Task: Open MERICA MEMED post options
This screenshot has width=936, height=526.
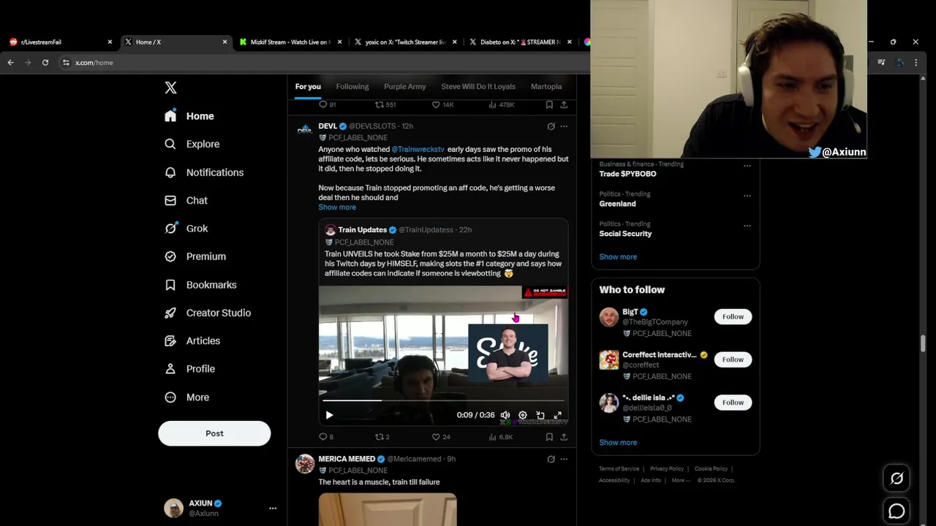Action: click(564, 459)
